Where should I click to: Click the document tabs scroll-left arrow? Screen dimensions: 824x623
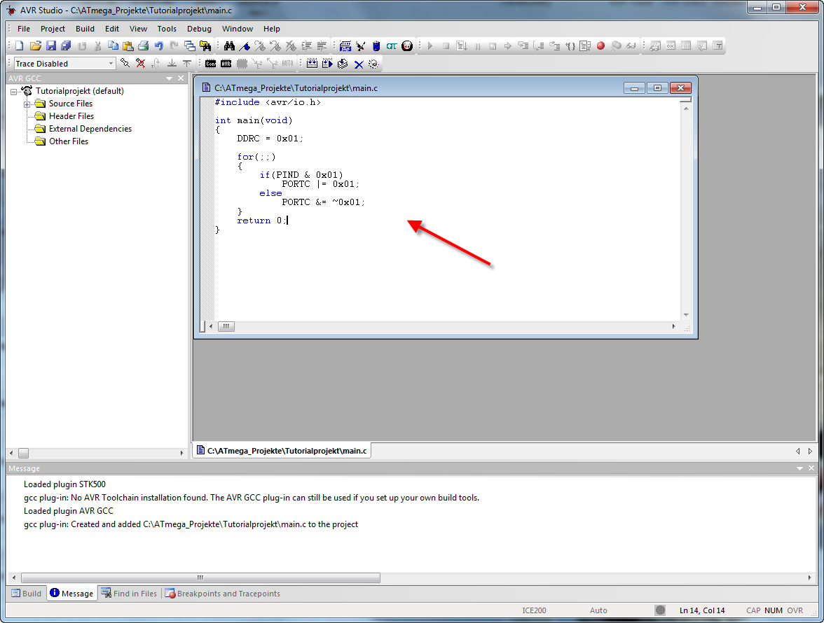[797, 451]
